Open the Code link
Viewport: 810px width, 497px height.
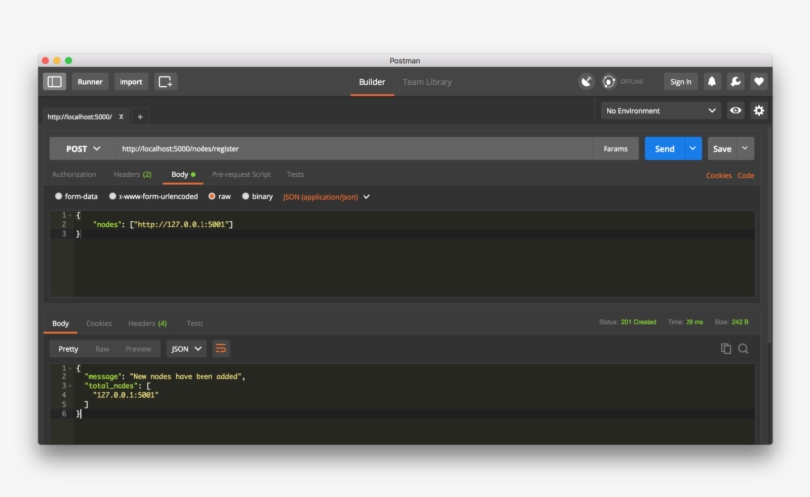[x=746, y=175]
